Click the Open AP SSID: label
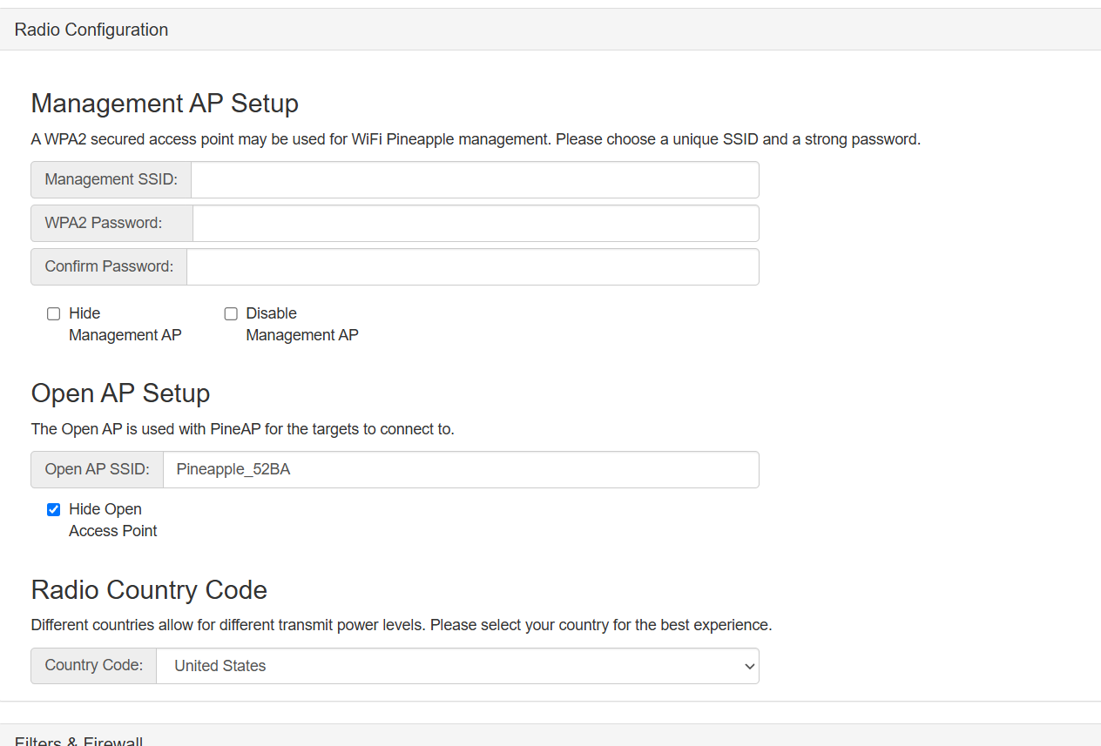Viewport: 1101px width, 746px height. 98,469
